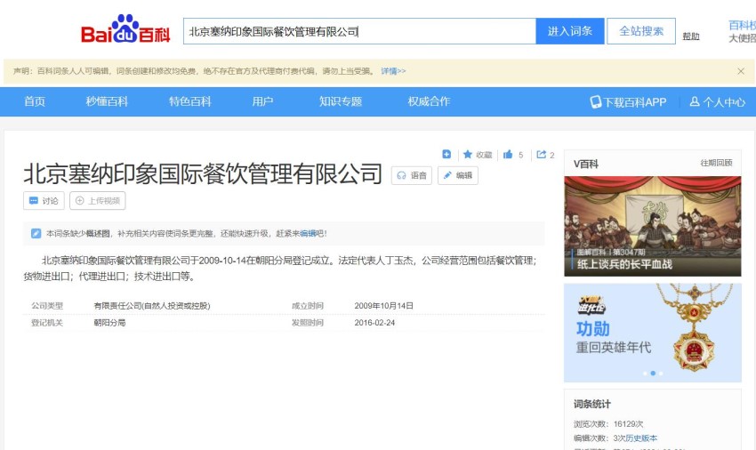
Task: Click the blue plus add icon
Action: click(446, 155)
